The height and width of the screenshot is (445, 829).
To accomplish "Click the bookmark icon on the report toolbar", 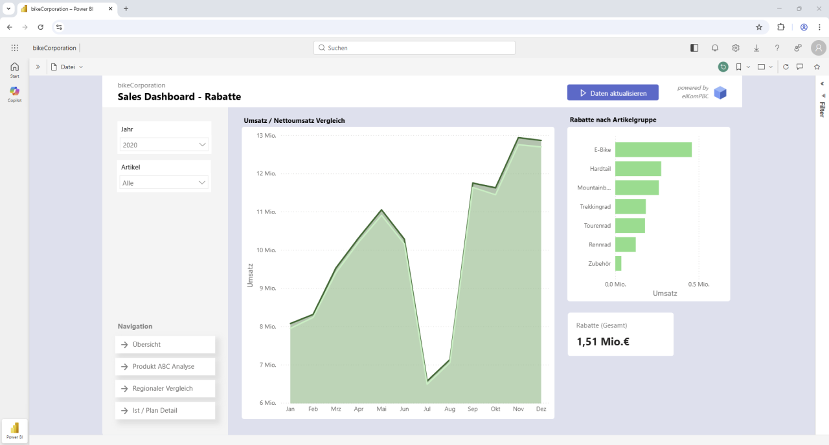I will [738, 67].
